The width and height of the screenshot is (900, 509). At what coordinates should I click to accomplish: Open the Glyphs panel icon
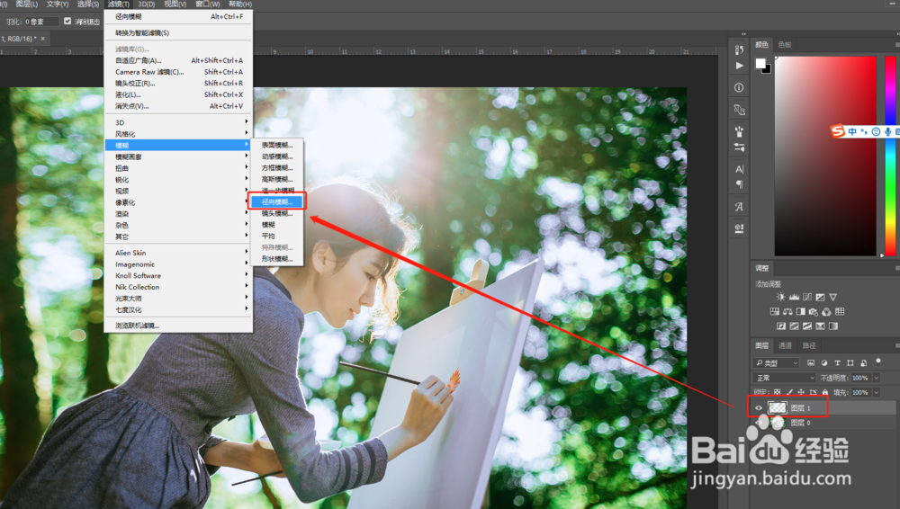[739, 207]
